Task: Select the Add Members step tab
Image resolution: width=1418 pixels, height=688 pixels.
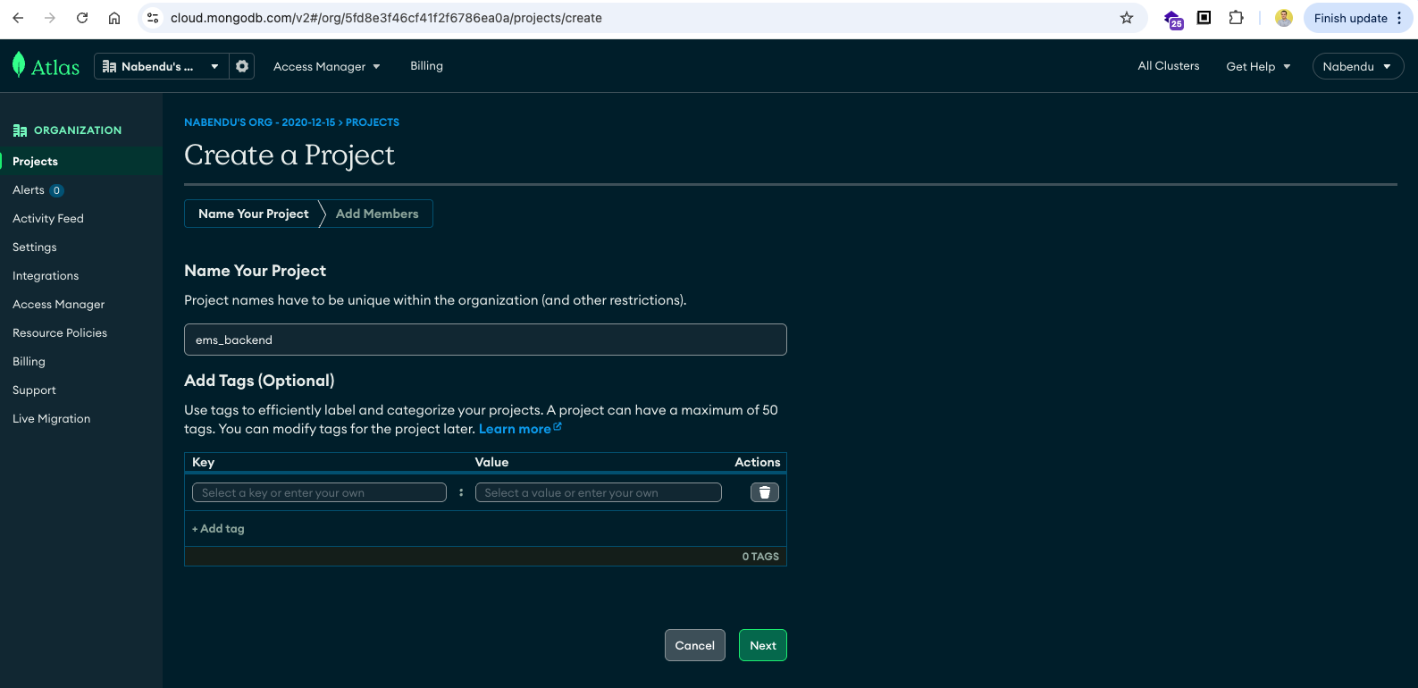Action: click(377, 214)
